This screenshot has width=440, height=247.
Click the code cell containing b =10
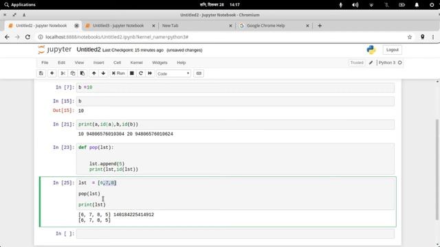point(235,87)
